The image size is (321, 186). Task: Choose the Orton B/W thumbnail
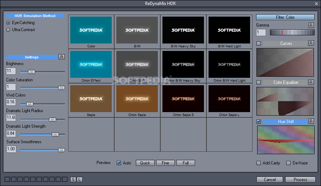pos(137,64)
